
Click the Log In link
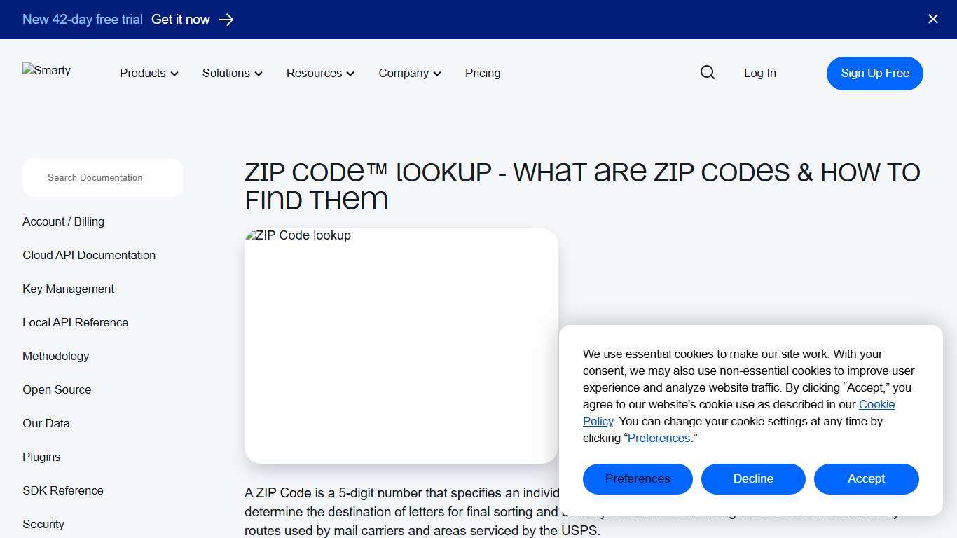[x=759, y=73]
